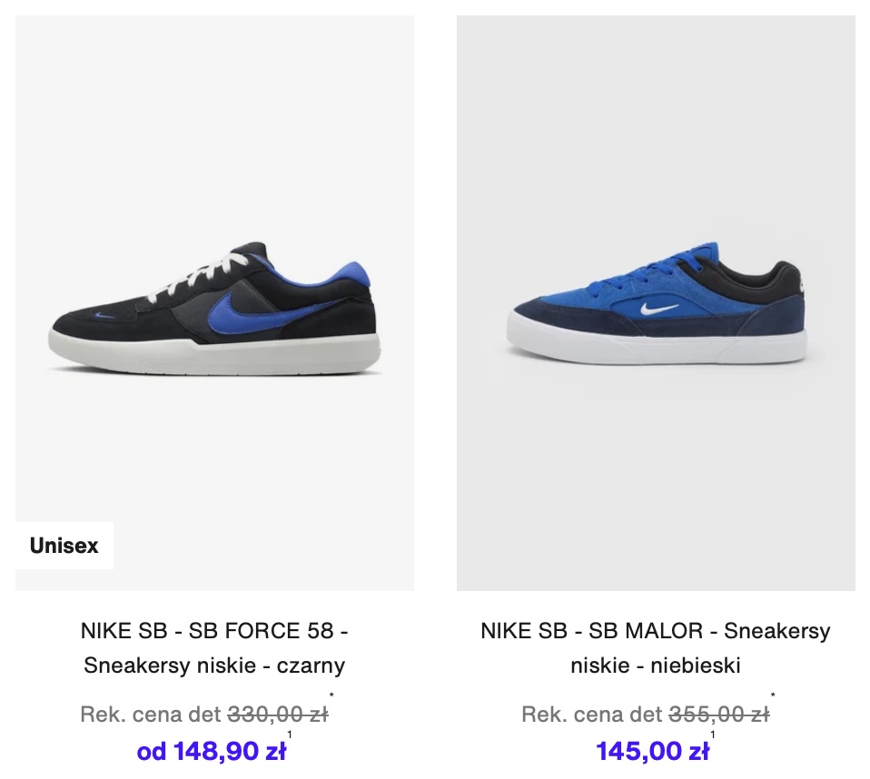This screenshot has width=870, height=779.
Task: Click the 145,00 zł sale price
Action: click(652, 751)
